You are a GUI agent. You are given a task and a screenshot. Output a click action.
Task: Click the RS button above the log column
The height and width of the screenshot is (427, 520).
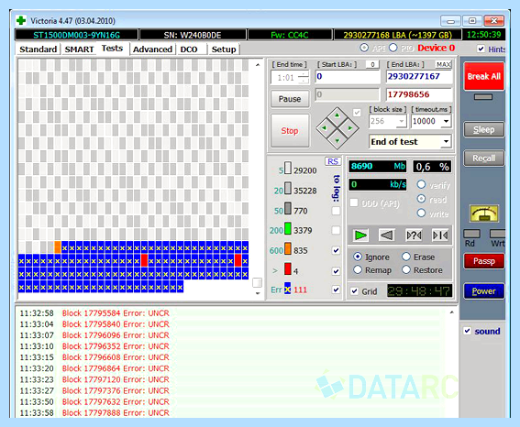(x=333, y=161)
